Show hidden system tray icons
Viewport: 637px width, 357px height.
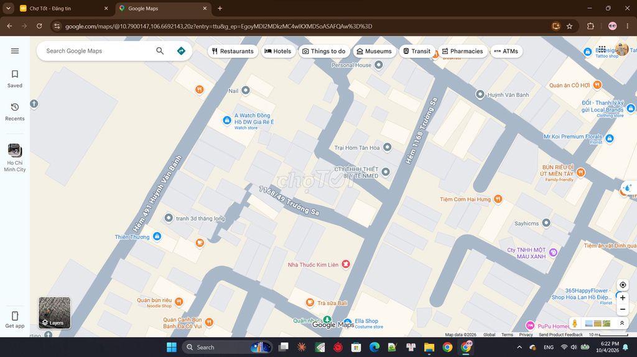click(x=519, y=347)
